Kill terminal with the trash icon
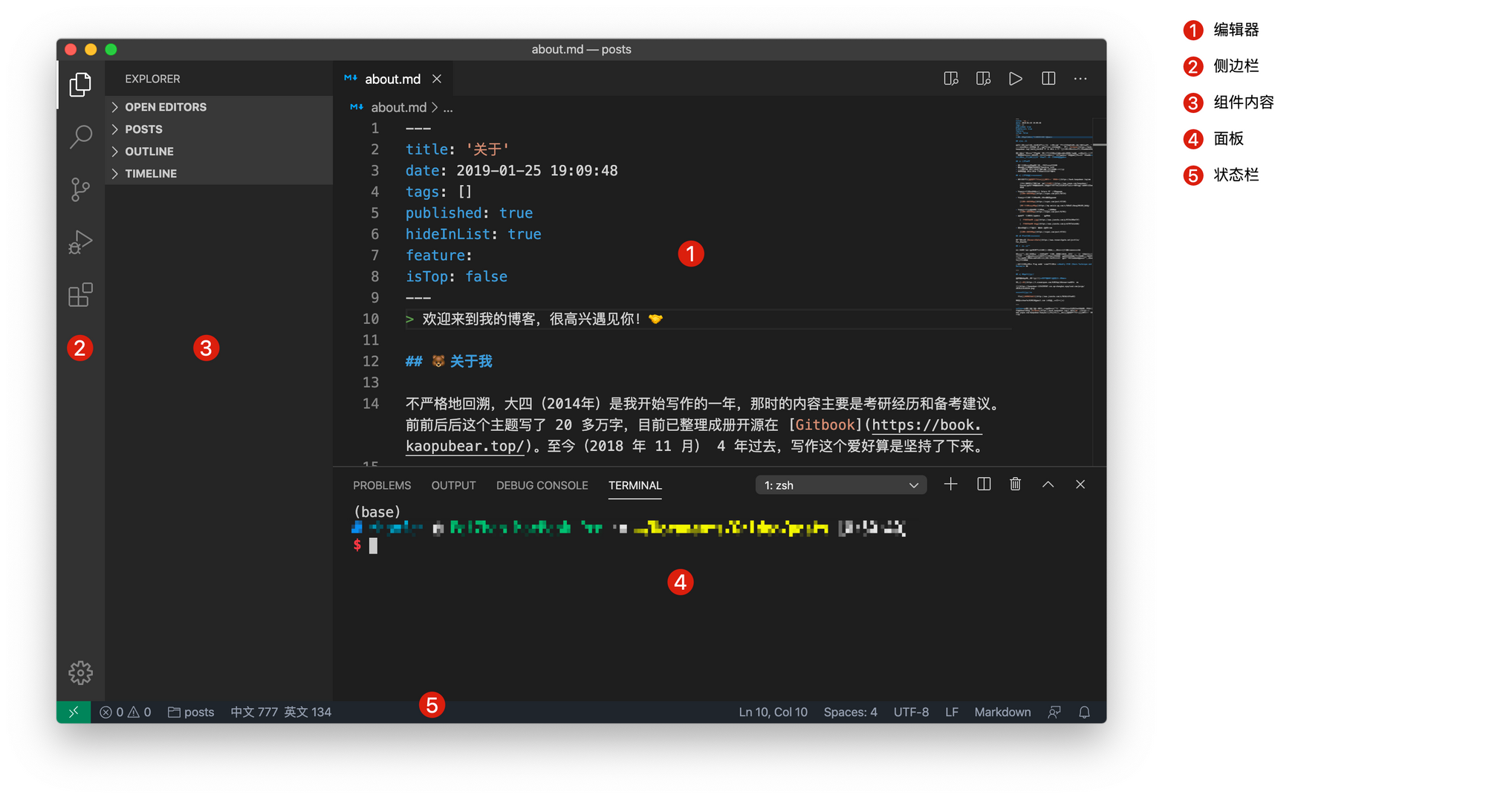1486x798 pixels. pyautogui.click(x=1015, y=484)
